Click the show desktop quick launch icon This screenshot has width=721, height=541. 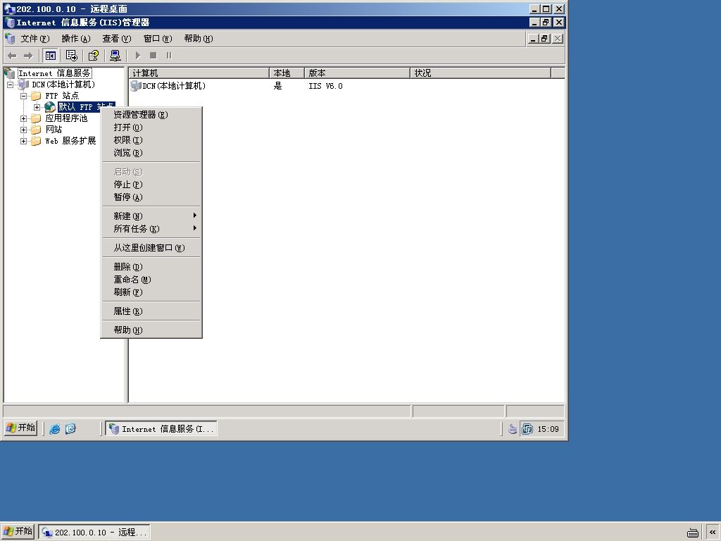(70, 429)
